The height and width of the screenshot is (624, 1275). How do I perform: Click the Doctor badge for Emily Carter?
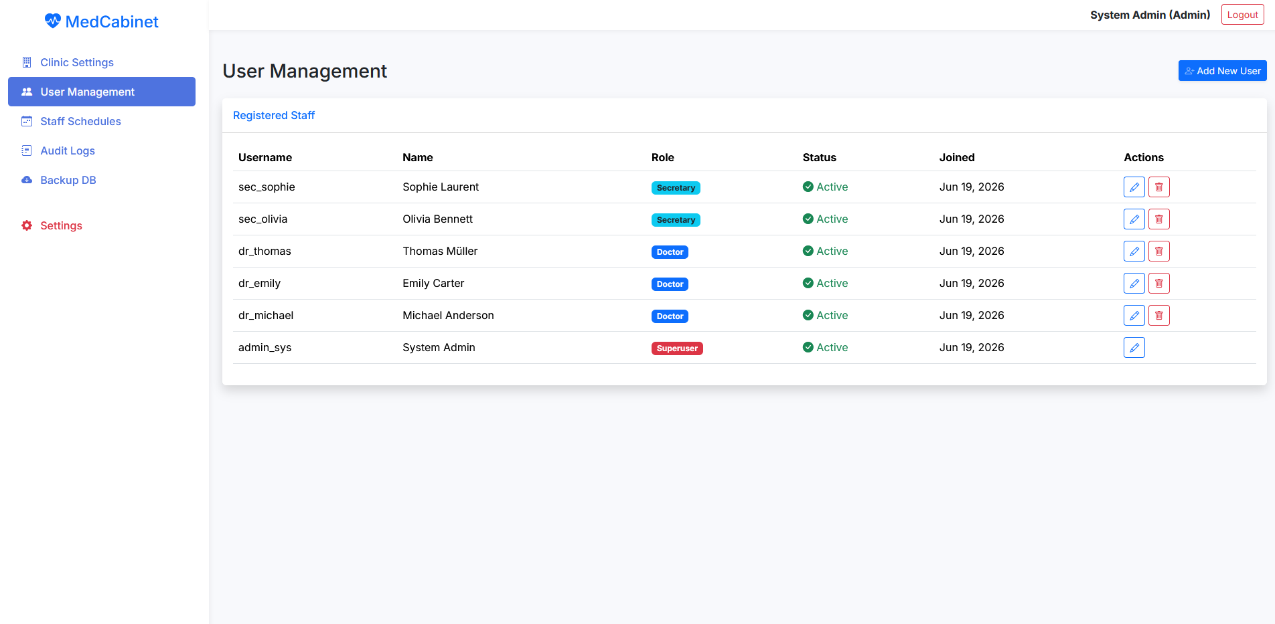point(670,284)
